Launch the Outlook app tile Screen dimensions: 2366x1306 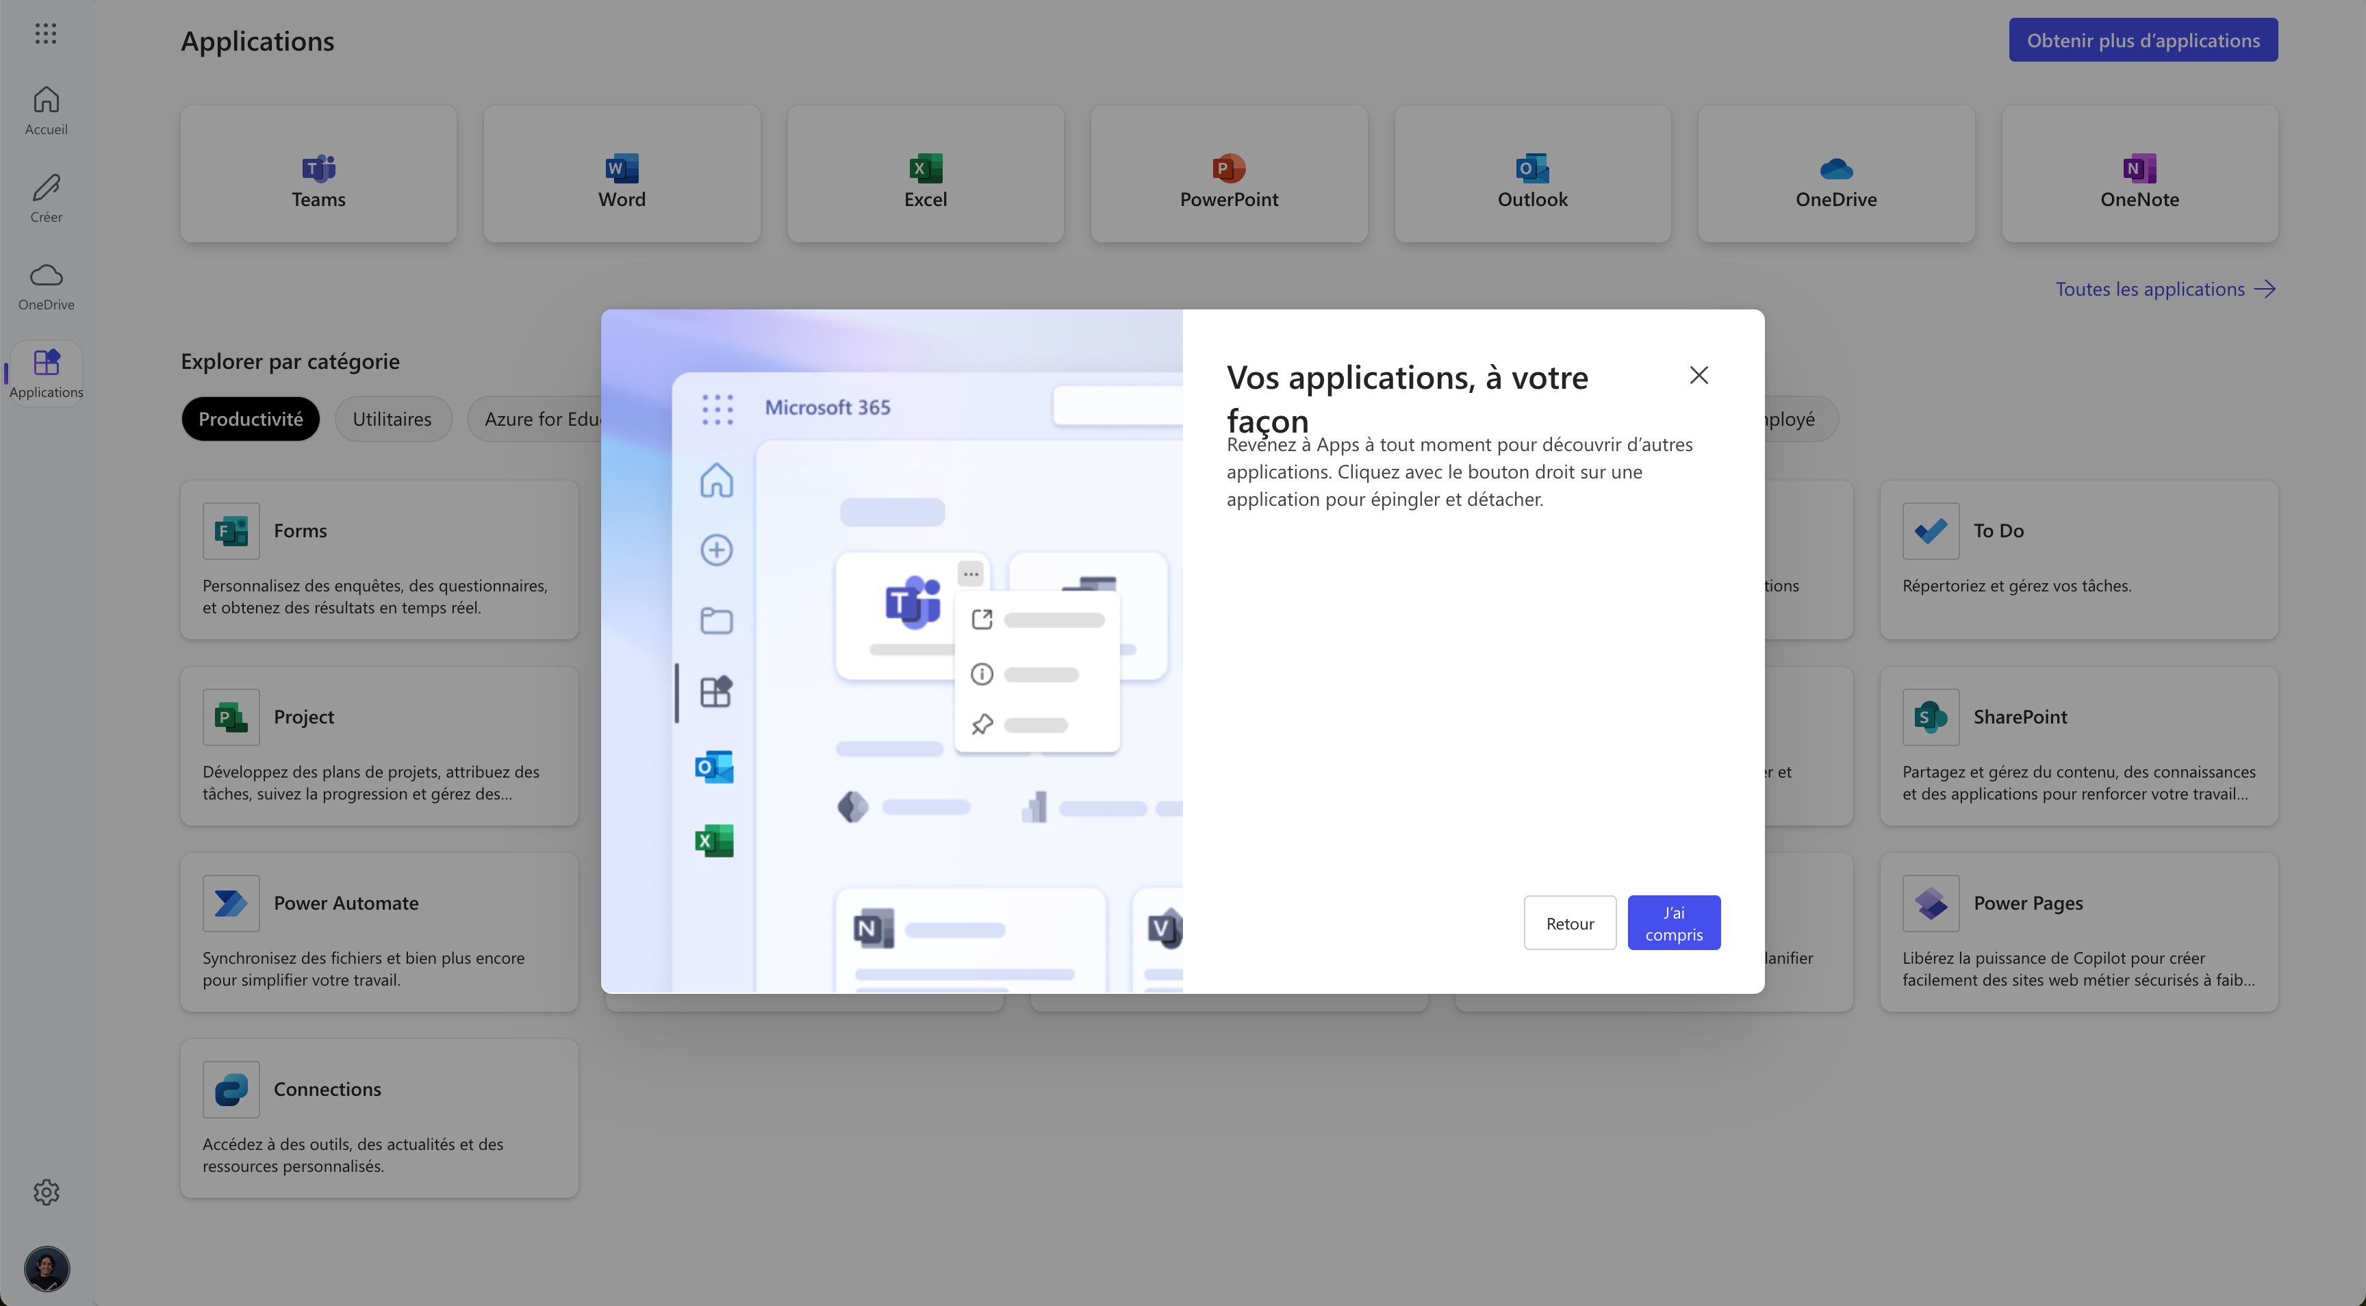coord(1533,174)
